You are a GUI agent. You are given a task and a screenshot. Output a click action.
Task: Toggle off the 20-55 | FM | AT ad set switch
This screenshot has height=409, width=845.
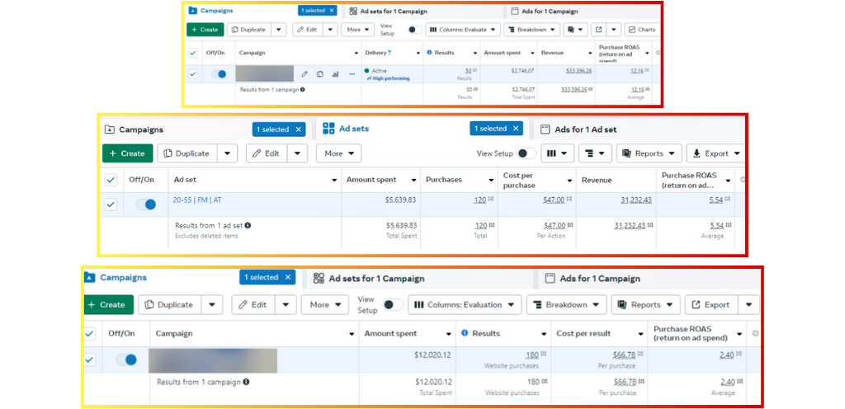(x=146, y=204)
